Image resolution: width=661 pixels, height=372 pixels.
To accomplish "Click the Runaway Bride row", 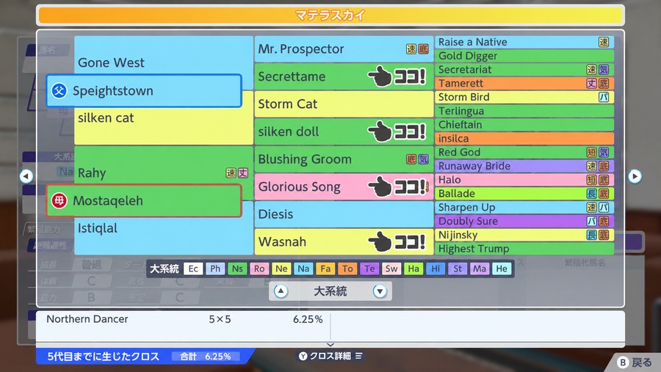I will tap(524, 166).
